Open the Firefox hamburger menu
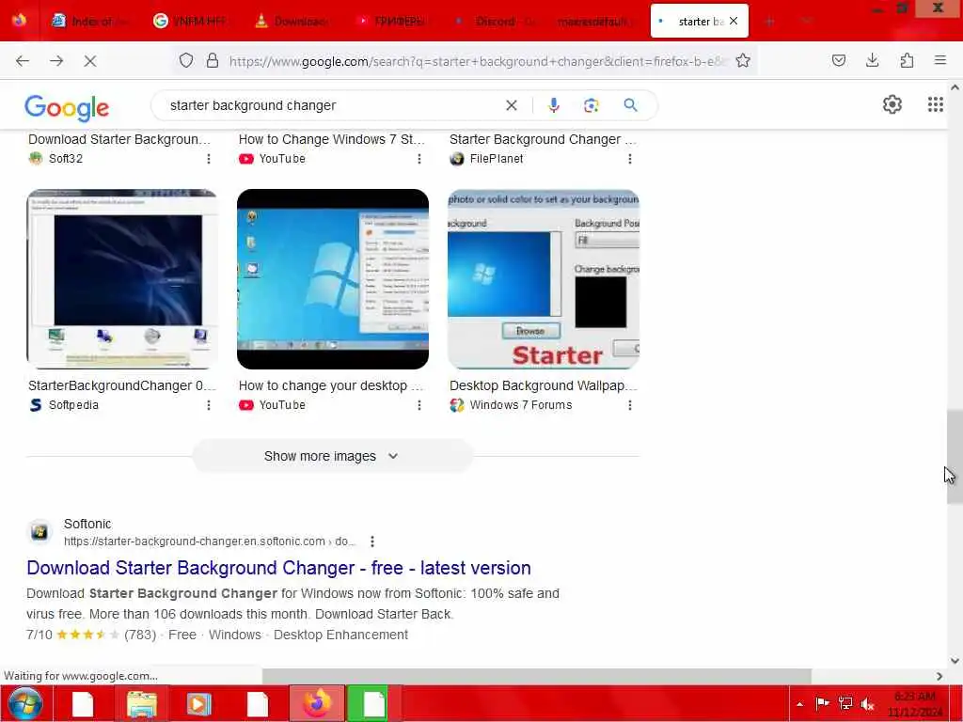Viewport: 963px width, 722px height. 940,60
